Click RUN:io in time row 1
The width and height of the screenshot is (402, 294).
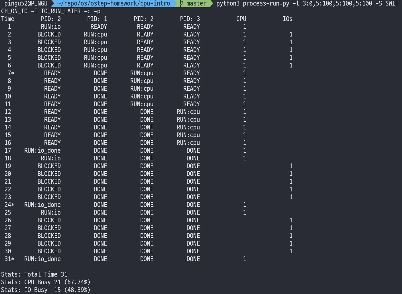click(x=51, y=27)
